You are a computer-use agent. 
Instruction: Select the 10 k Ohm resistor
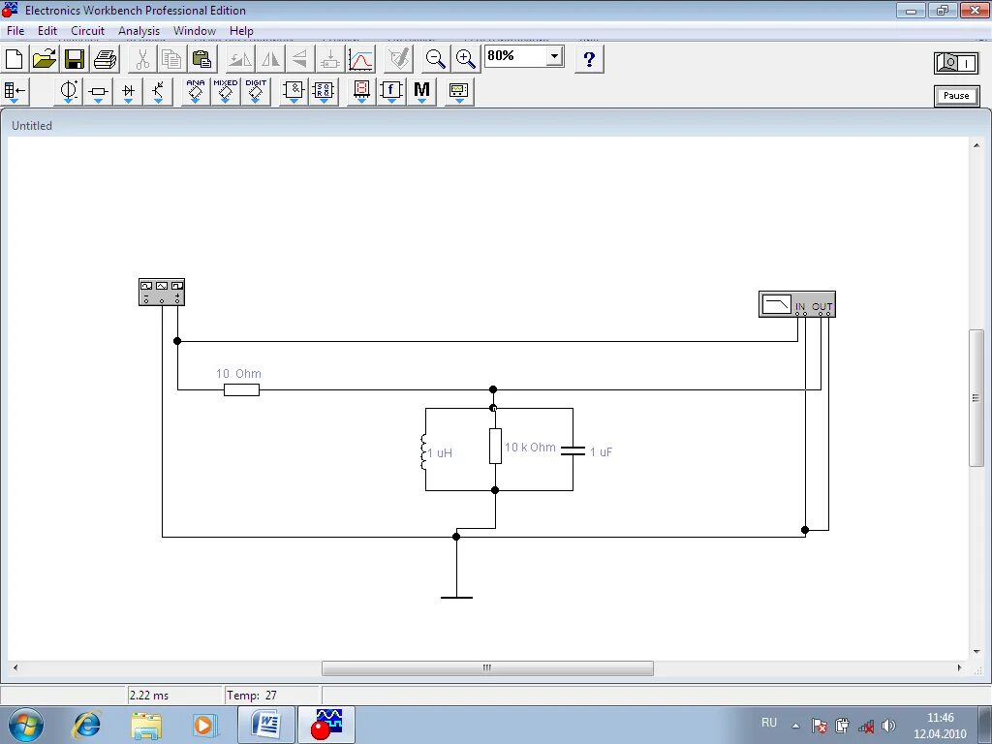pos(495,446)
